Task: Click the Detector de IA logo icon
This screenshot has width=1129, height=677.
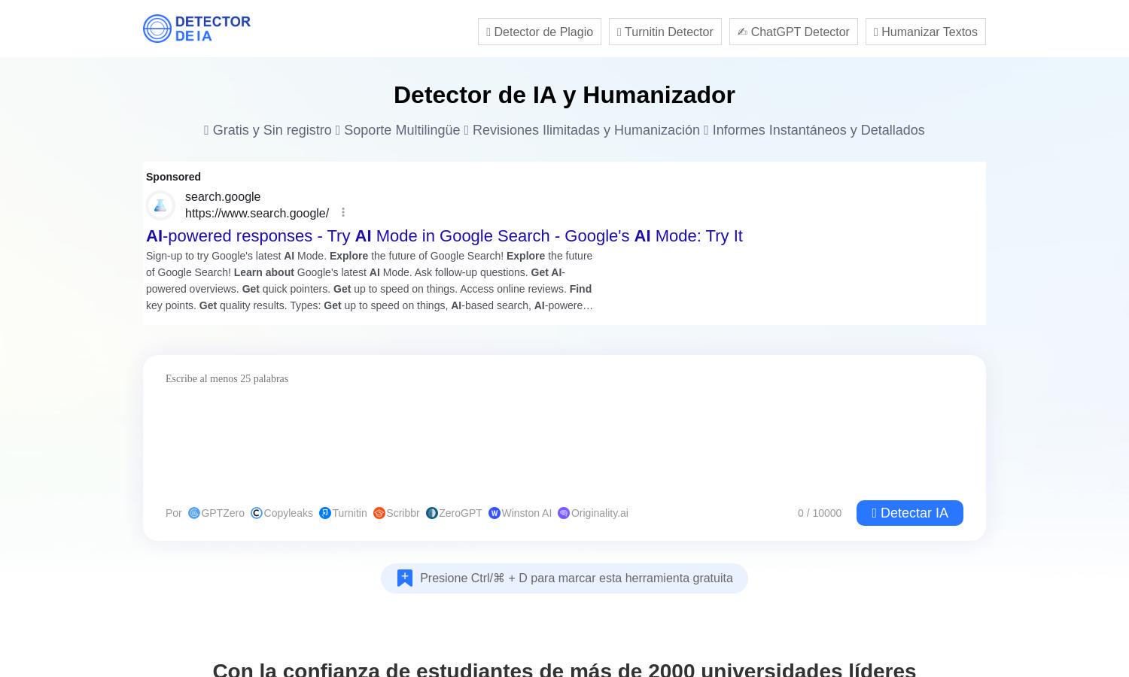Action: click(157, 29)
